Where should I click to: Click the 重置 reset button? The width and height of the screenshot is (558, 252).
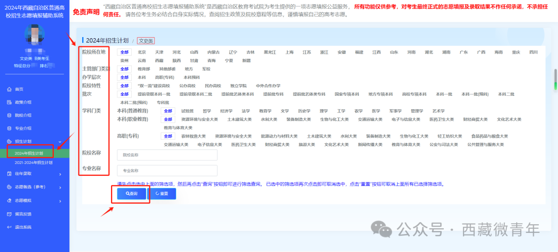(162, 194)
